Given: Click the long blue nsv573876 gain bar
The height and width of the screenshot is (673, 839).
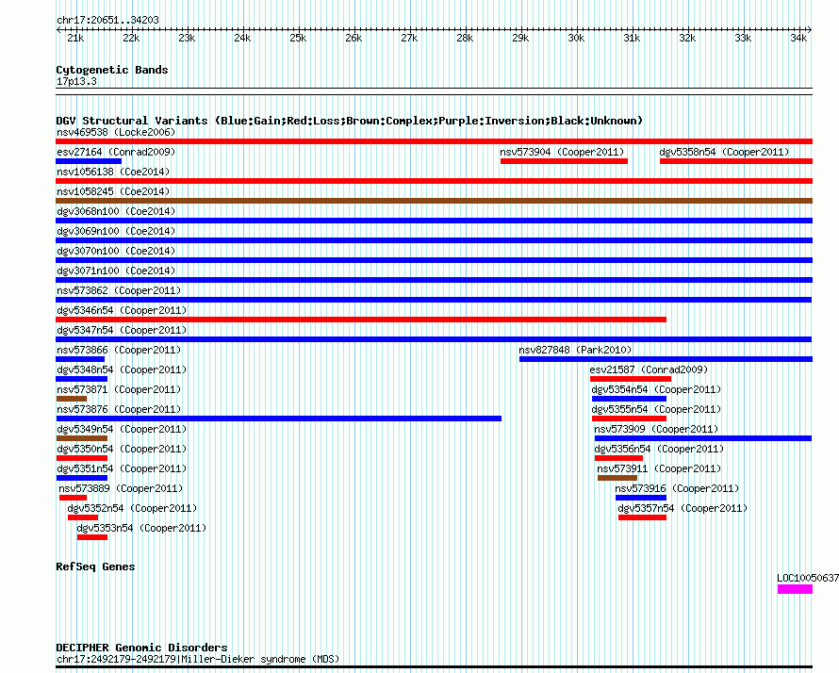Looking at the screenshot, I should coord(279,419).
